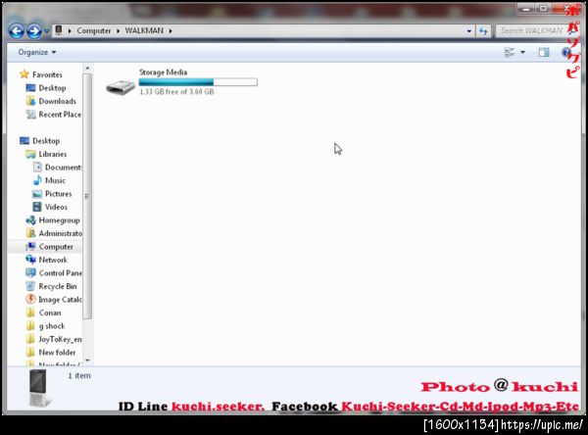The width and height of the screenshot is (588, 435).
Task: Open the Documents library icon
Action: pyautogui.click(x=37, y=167)
